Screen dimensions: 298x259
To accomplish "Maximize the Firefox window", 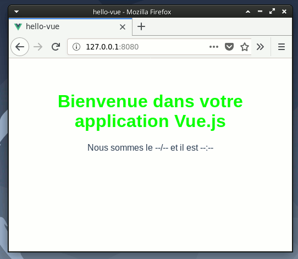I will tap(272, 11).
